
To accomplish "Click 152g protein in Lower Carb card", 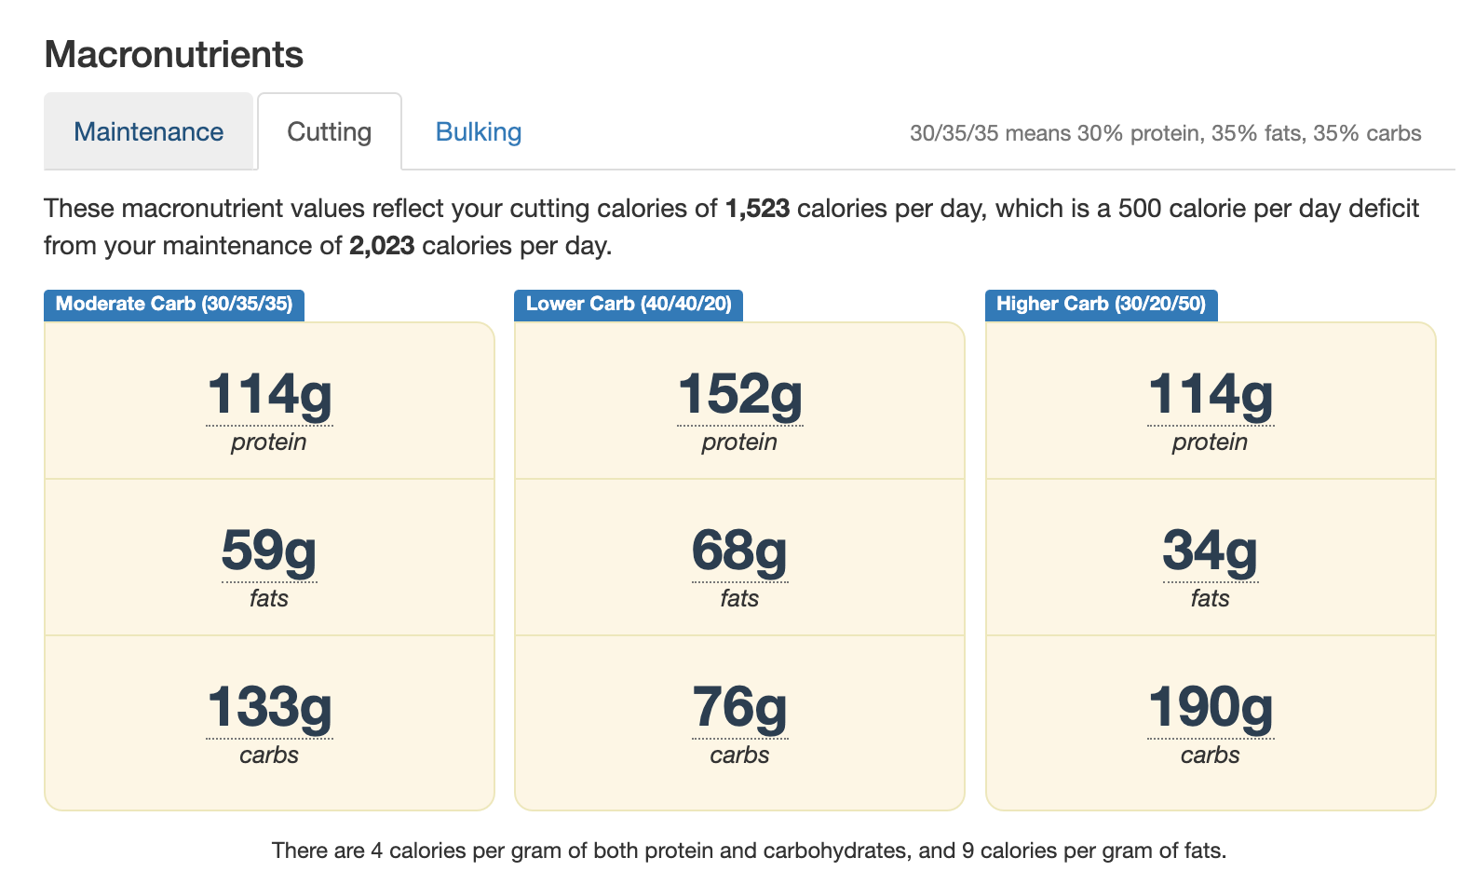I will [x=739, y=395].
